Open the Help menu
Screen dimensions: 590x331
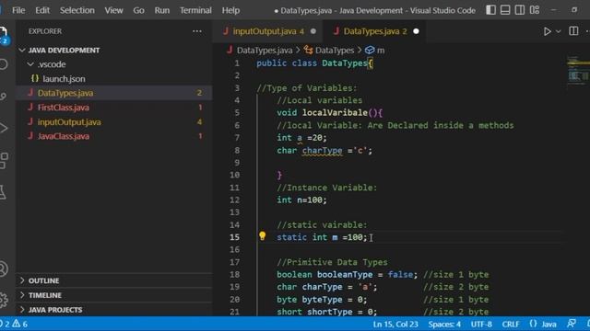(230, 10)
